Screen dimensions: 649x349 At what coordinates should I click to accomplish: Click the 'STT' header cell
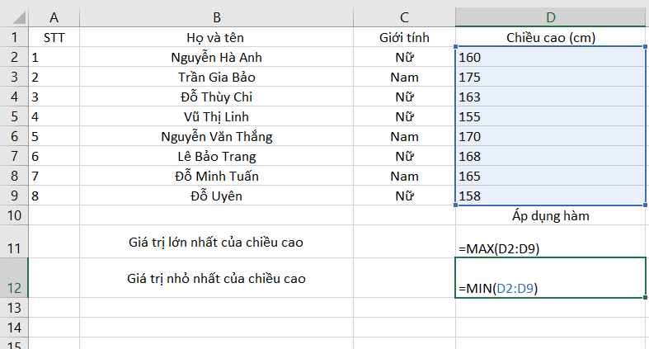point(54,37)
